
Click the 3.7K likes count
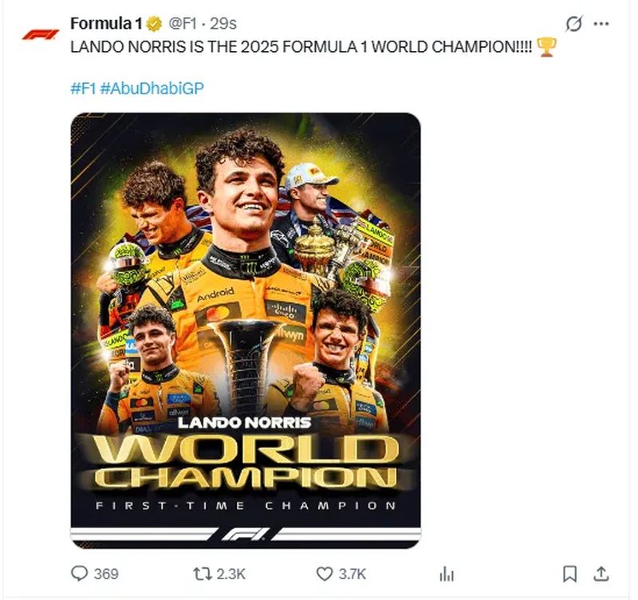tap(352, 574)
